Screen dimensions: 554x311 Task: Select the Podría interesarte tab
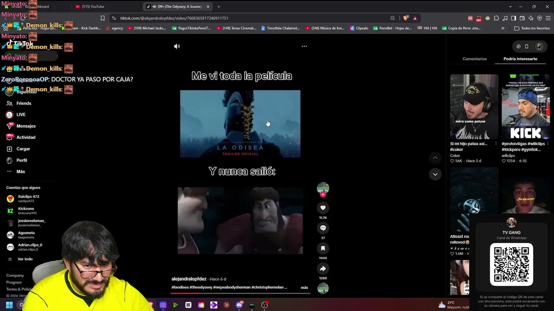520,59
